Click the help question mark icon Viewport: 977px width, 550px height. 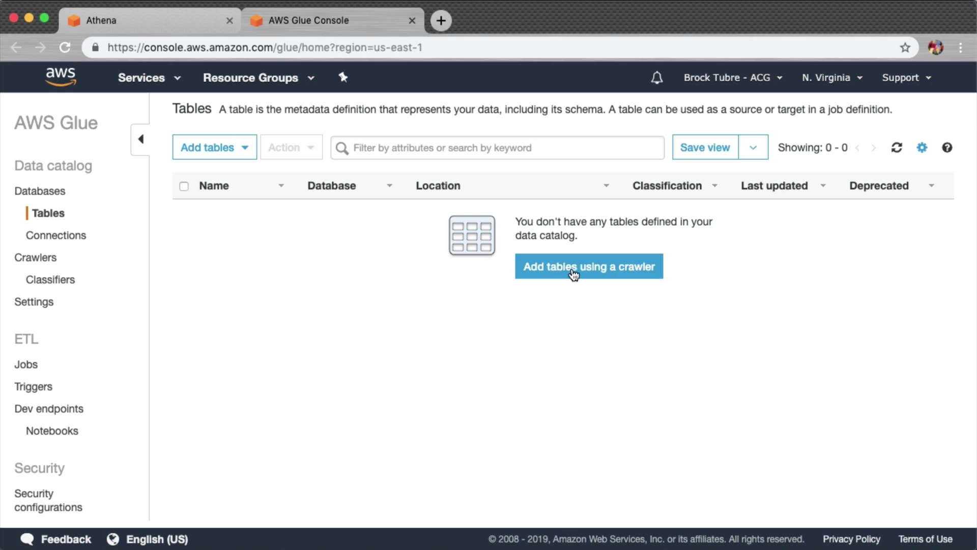pyautogui.click(x=946, y=148)
